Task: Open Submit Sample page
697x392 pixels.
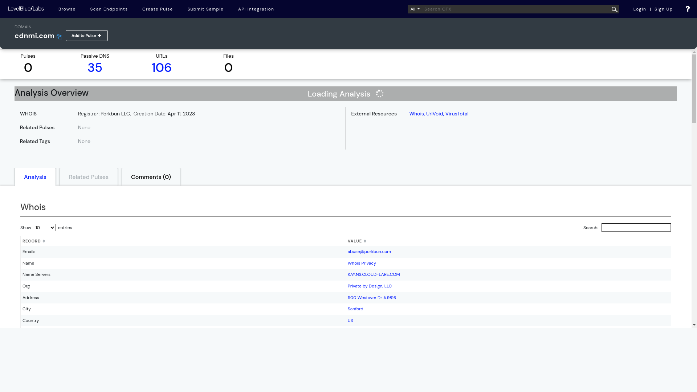Action: [205, 9]
